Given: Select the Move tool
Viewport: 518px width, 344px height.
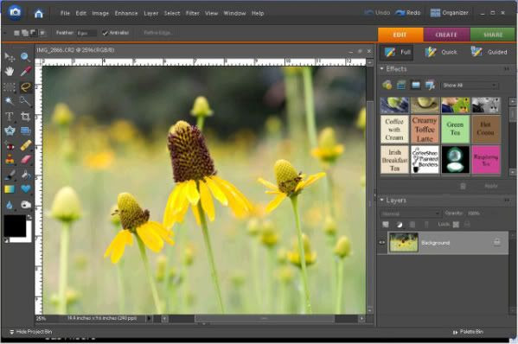Looking at the screenshot, I should tap(10, 57).
